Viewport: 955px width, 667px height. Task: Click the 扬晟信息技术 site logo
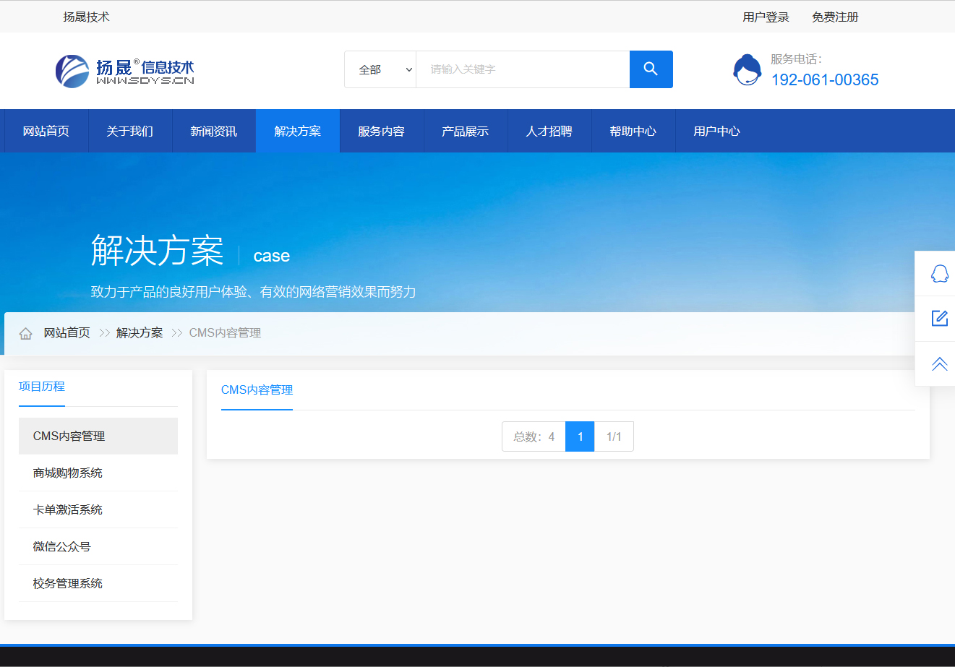125,71
